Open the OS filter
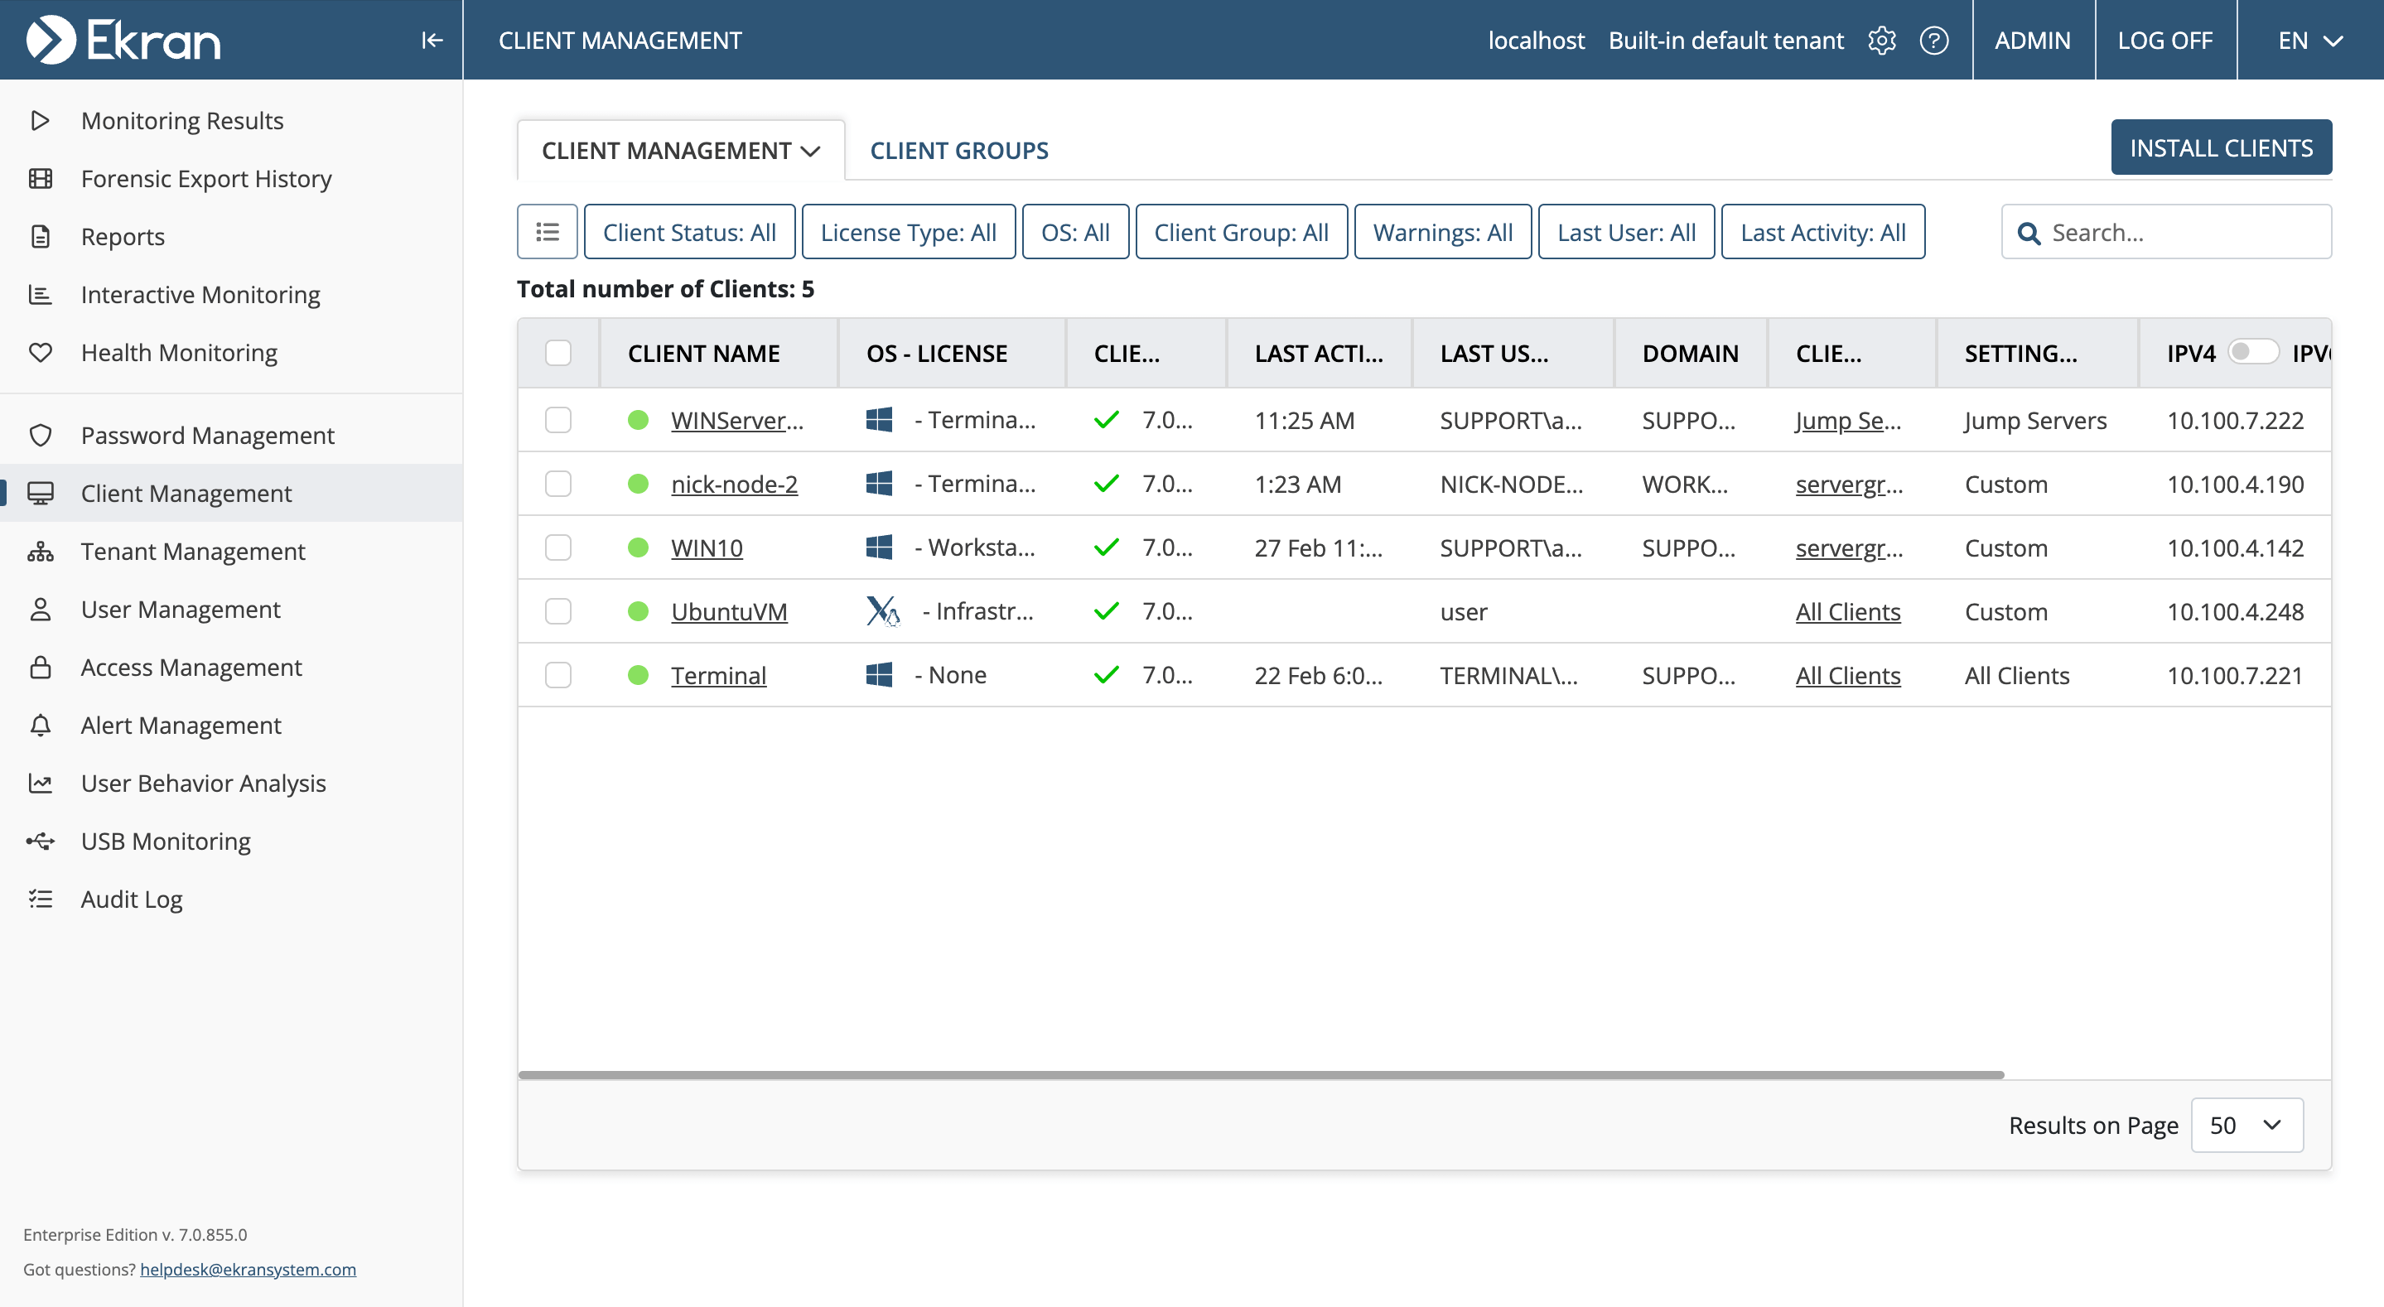 (x=1074, y=231)
